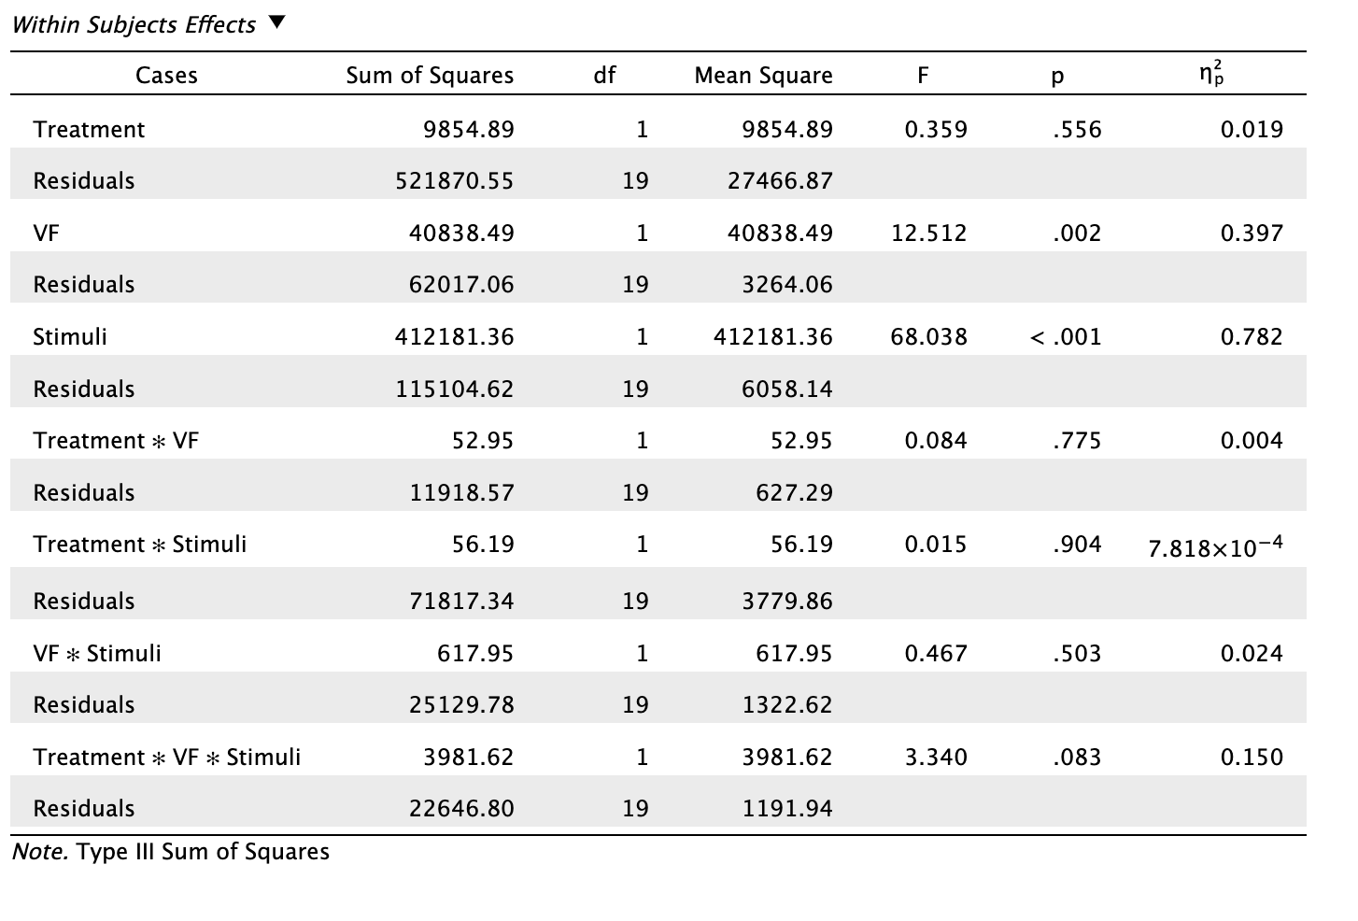Click the Treatment * Stimuli row label
1358x921 pixels.
coord(140,544)
